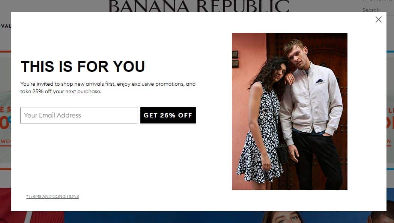Click the Banana Republic logo behind popup
The image size is (394, 223).
tap(199, 6)
